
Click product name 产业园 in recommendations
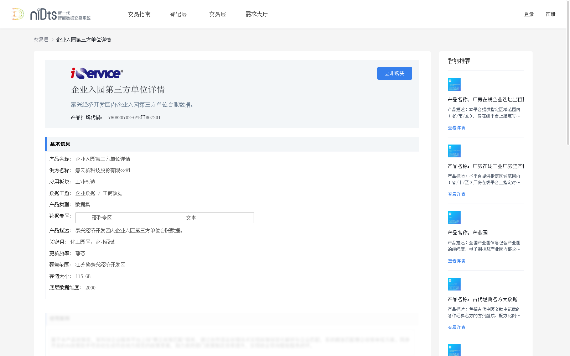pyautogui.click(x=468, y=233)
